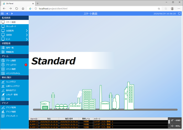Favorite this page with the star icon

click(159, 9)
